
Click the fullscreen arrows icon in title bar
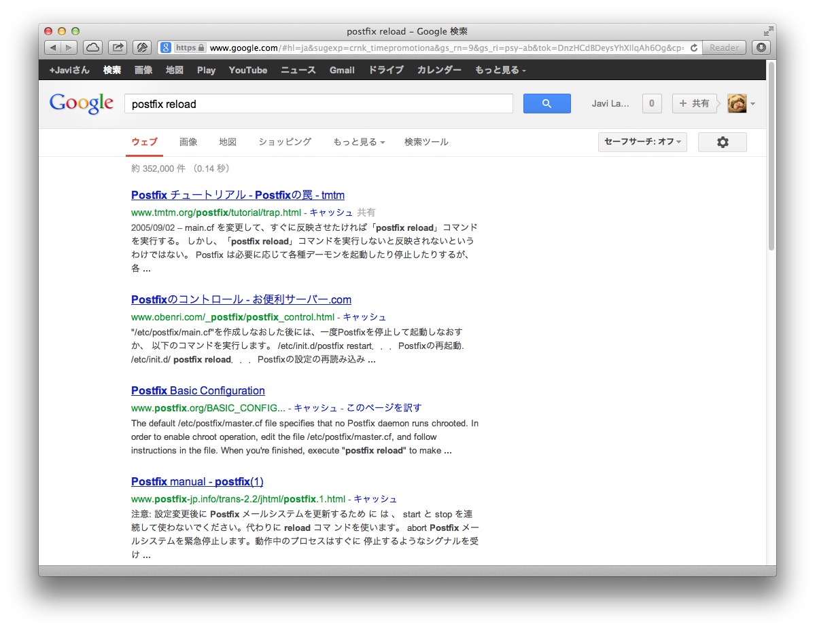[768, 31]
